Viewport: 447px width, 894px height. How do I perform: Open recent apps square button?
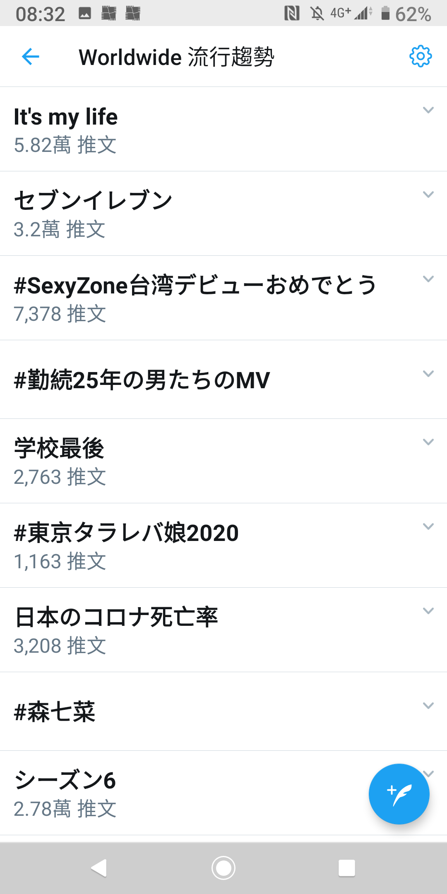point(347,868)
